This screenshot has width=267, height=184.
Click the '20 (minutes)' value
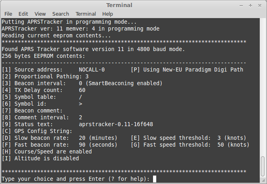(x=98, y=138)
